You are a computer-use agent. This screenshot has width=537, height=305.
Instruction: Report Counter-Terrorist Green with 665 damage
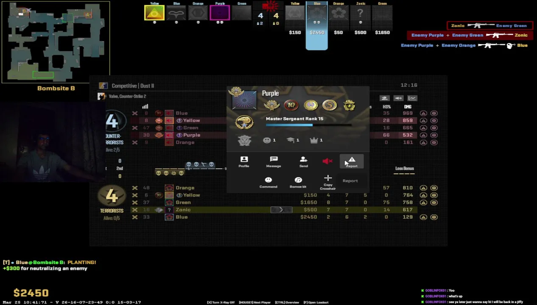pos(423,128)
